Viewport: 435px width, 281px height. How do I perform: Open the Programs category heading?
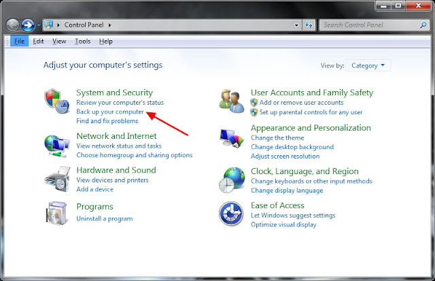point(95,207)
